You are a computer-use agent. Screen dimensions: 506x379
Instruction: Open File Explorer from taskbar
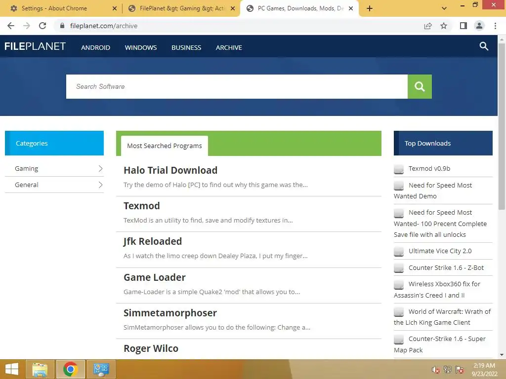coord(40,369)
